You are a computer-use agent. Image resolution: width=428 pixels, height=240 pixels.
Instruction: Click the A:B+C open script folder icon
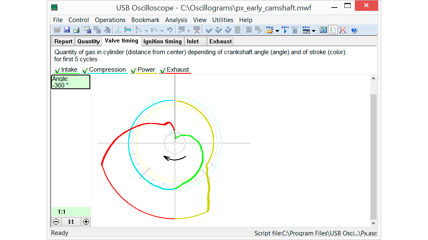click(x=270, y=30)
